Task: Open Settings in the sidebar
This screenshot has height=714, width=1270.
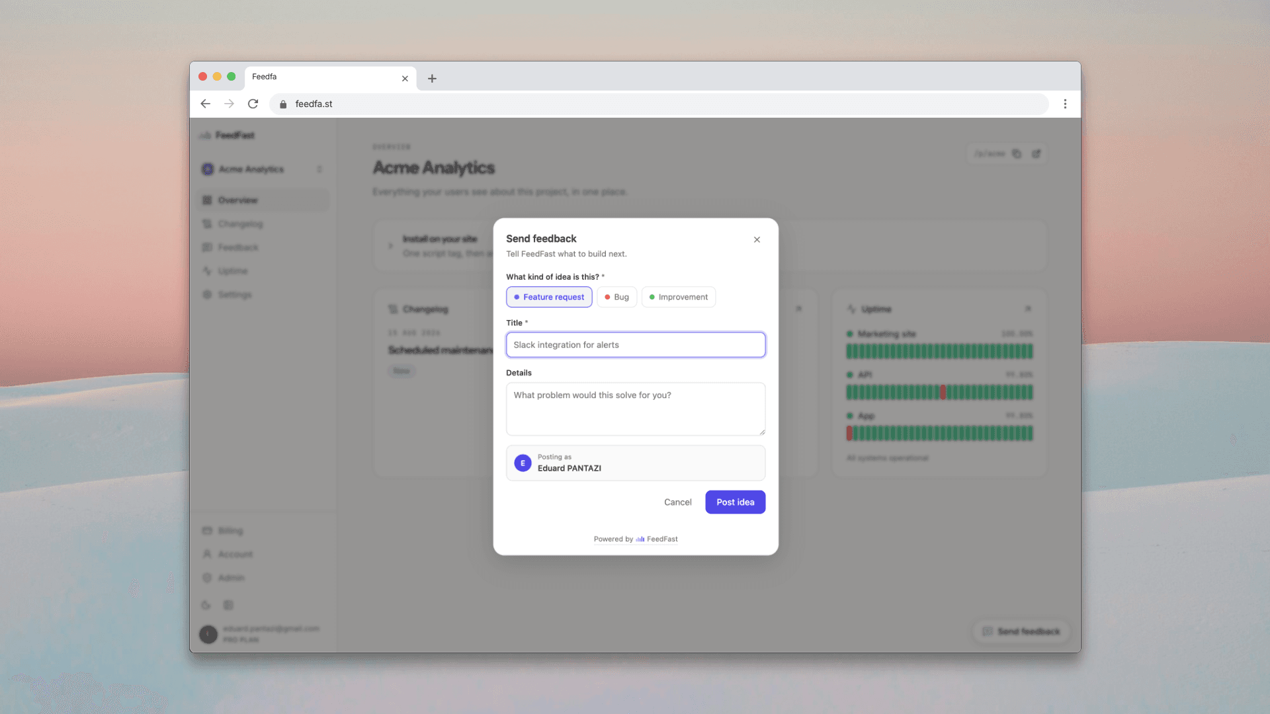Action: [263, 294]
